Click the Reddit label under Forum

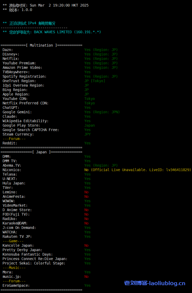[x=10, y=143]
